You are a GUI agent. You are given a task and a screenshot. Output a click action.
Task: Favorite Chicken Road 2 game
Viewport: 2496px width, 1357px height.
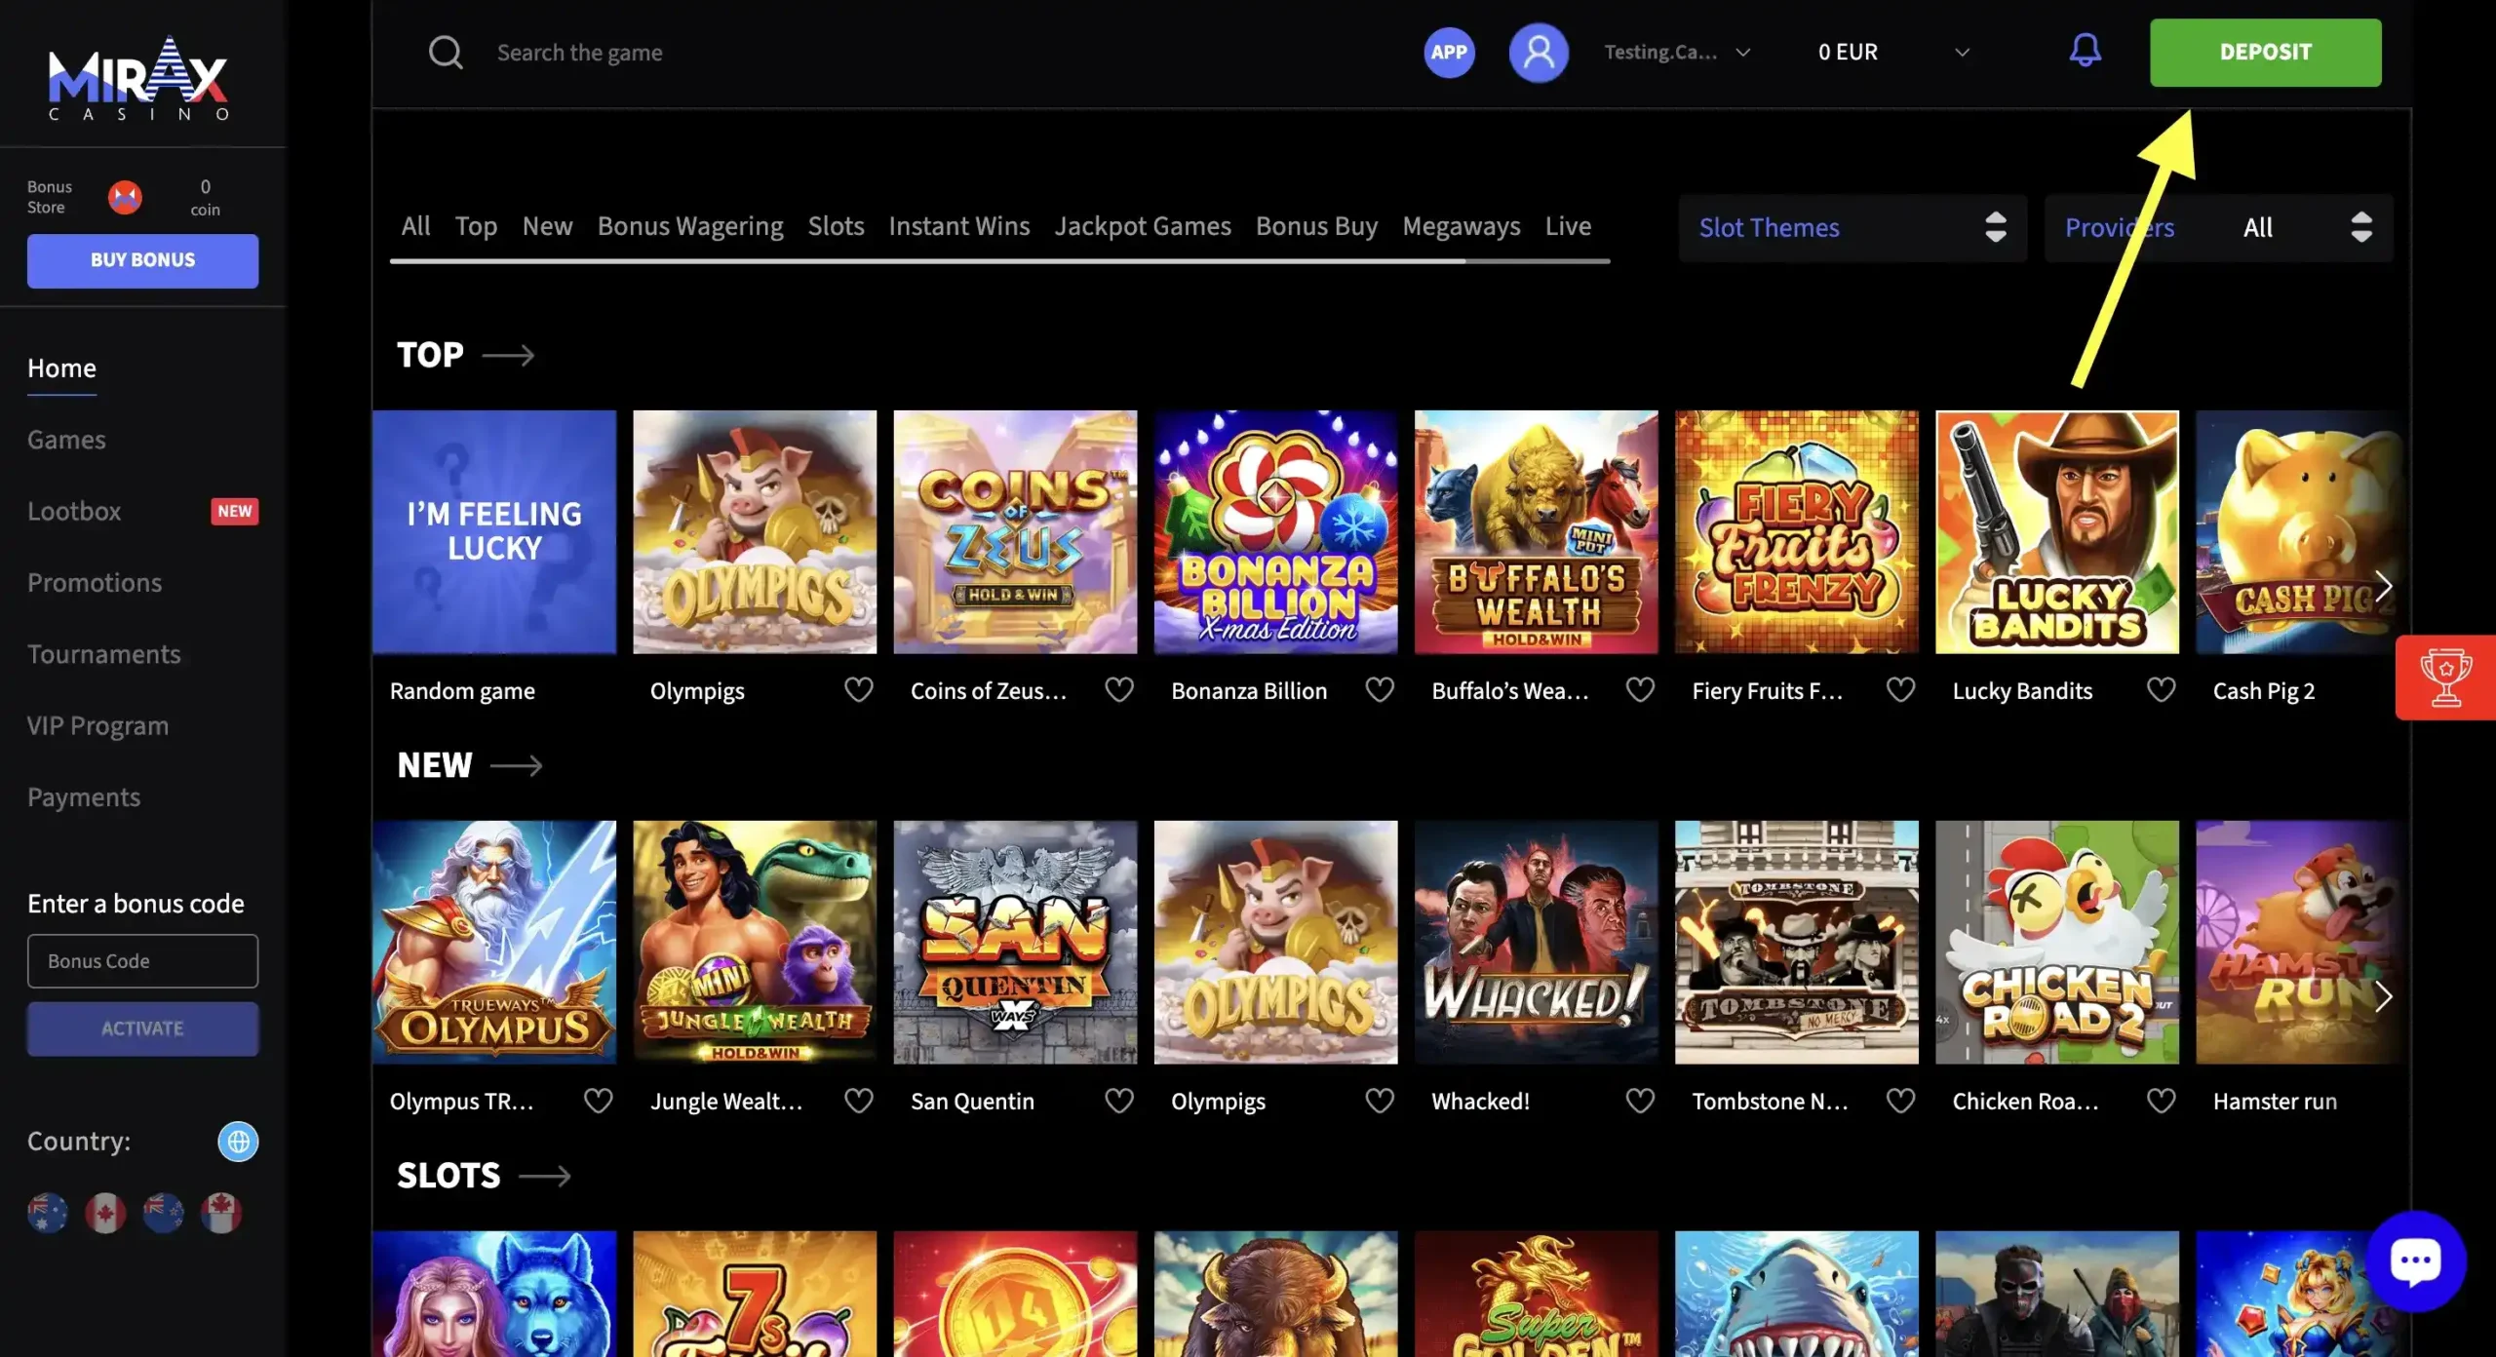2161,1101
